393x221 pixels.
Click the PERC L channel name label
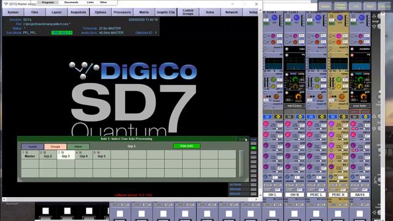pyautogui.click(x=316, y=195)
